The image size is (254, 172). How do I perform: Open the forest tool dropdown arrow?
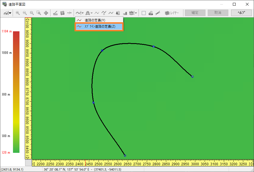pyautogui.click(x=136, y=13)
